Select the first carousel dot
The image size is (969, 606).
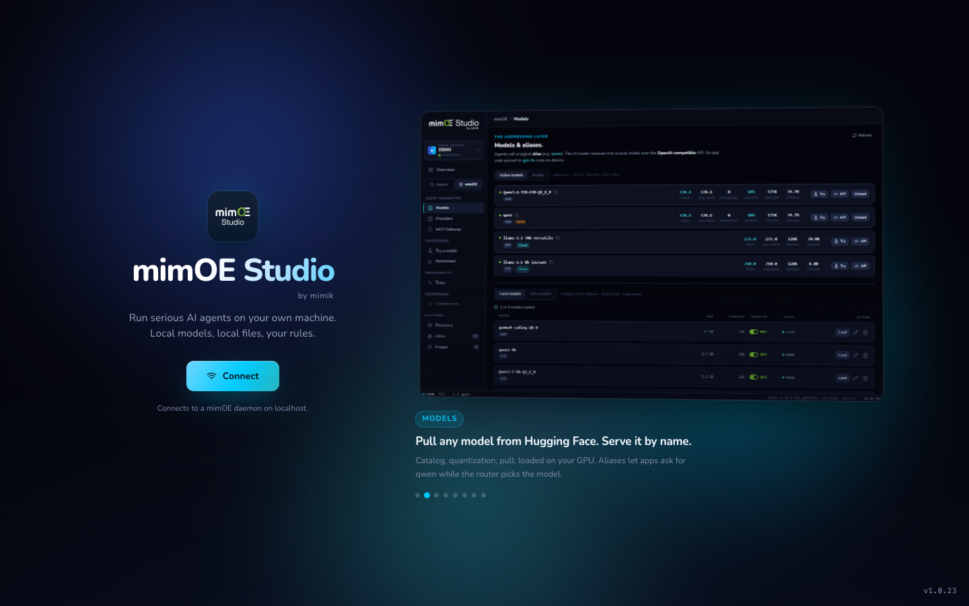click(418, 496)
